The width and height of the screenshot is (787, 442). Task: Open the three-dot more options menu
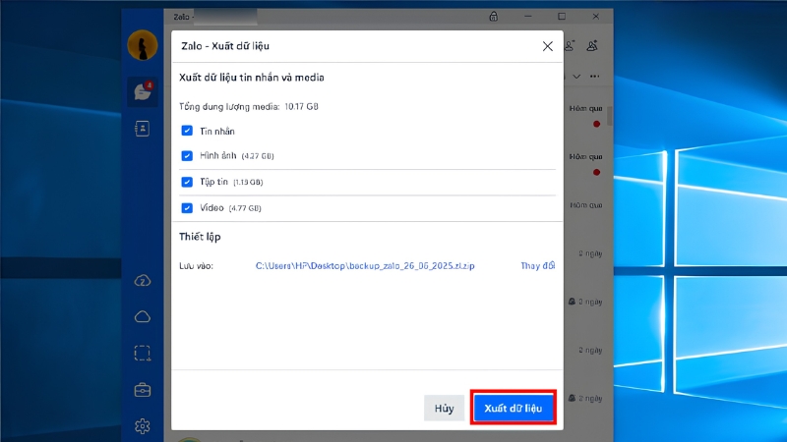coord(595,77)
